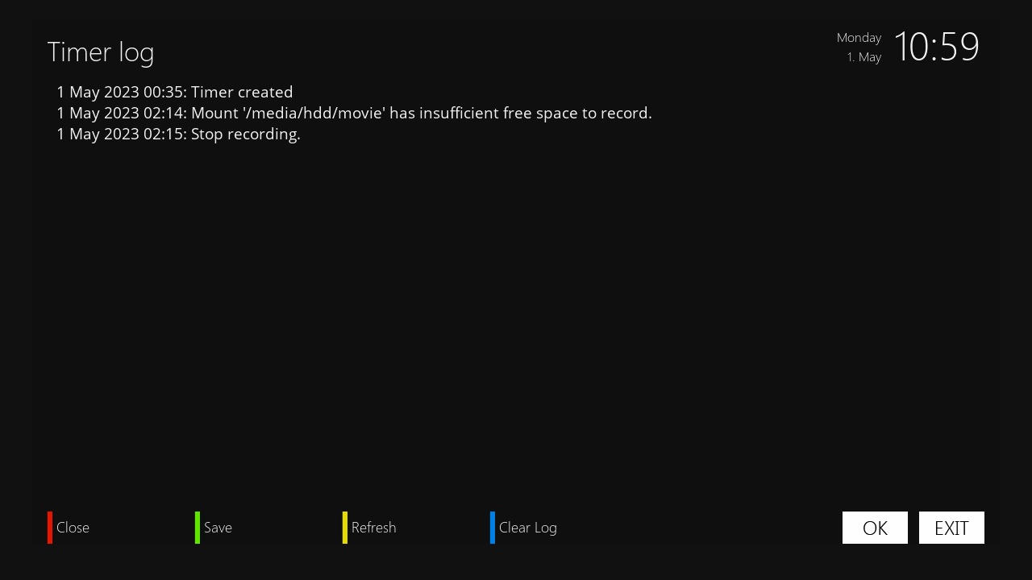1032x580 pixels.
Task: Click the yellow Refresh button marker
Action: (345, 528)
